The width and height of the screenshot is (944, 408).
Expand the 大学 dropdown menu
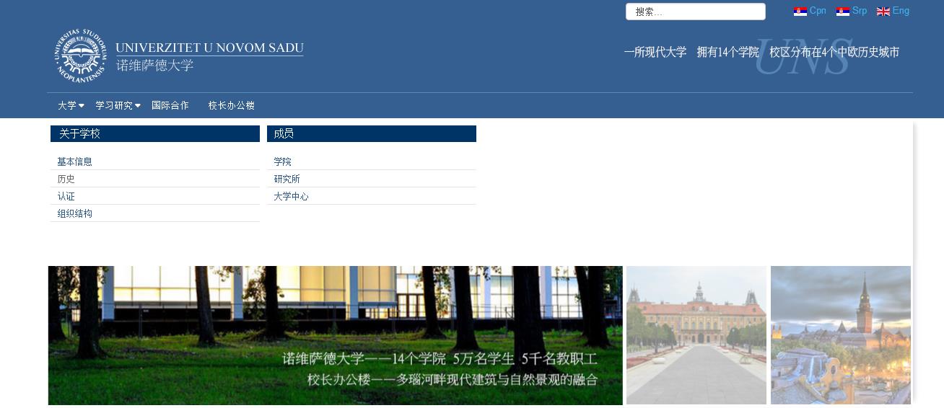(x=71, y=105)
